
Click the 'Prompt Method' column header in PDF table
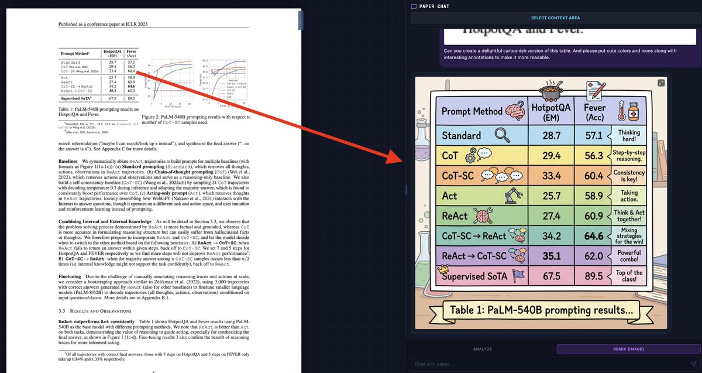click(76, 53)
